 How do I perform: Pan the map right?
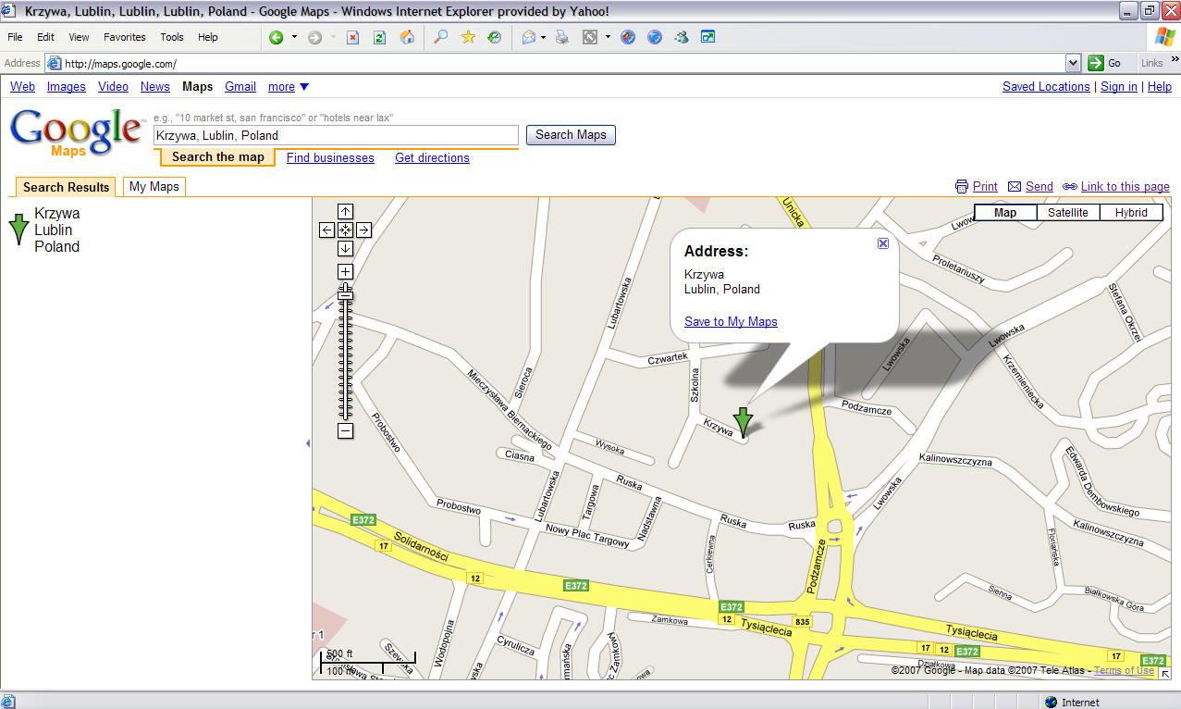[363, 230]
